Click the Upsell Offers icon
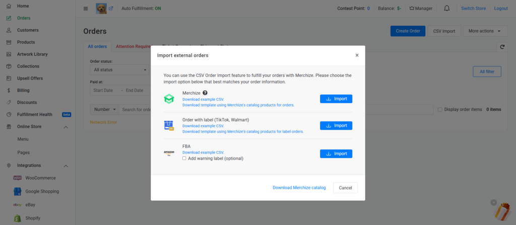The image size is (516, 225). (9, 78)
